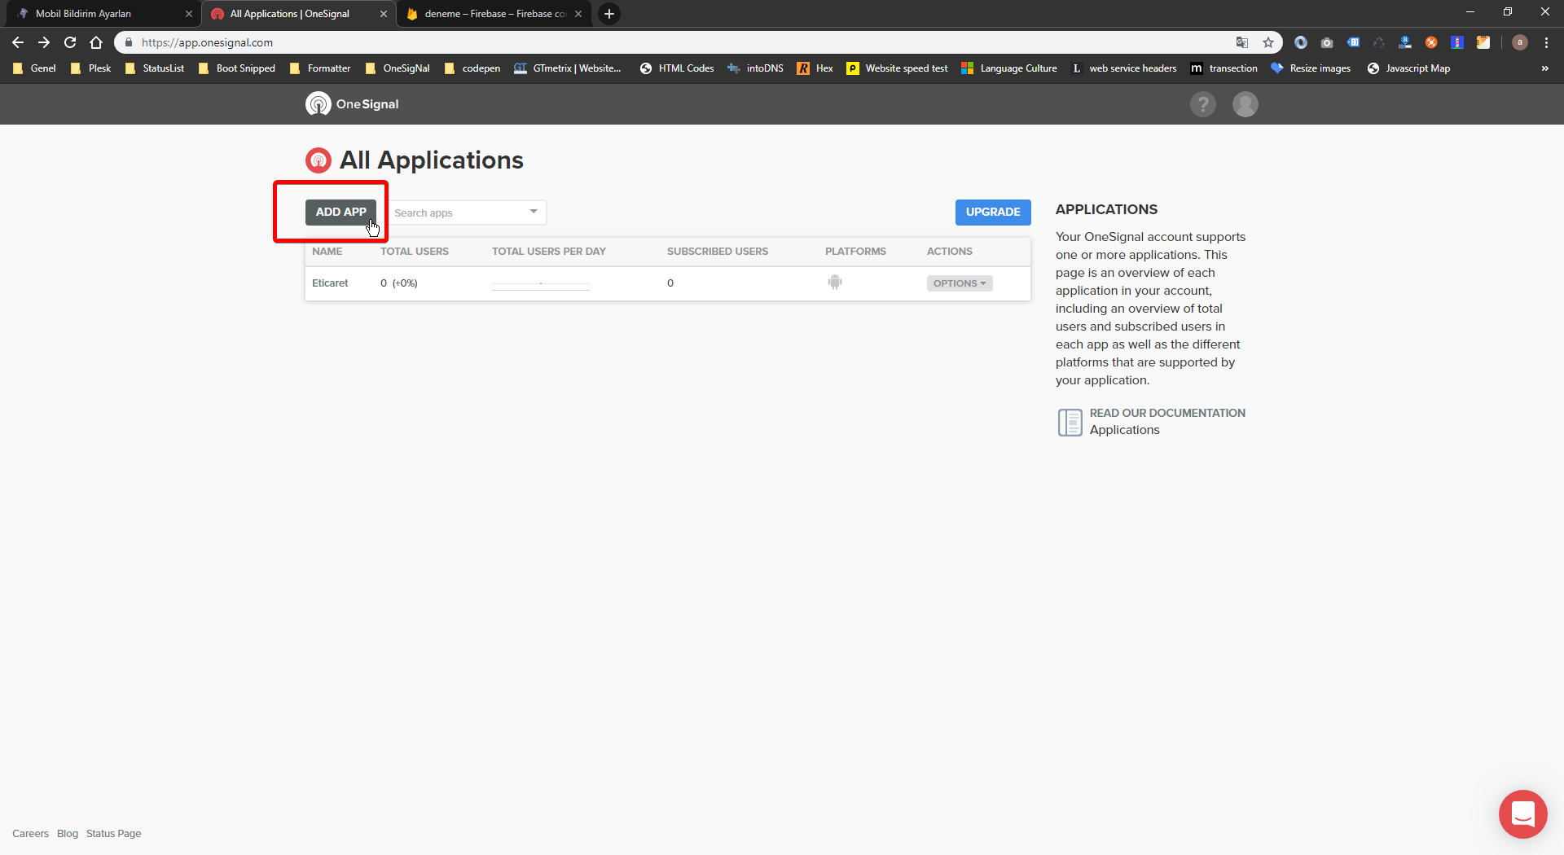The image size is (1564, 855).
Task: Open the OneSigNal bookmark folder
Action: coord(398,68)
